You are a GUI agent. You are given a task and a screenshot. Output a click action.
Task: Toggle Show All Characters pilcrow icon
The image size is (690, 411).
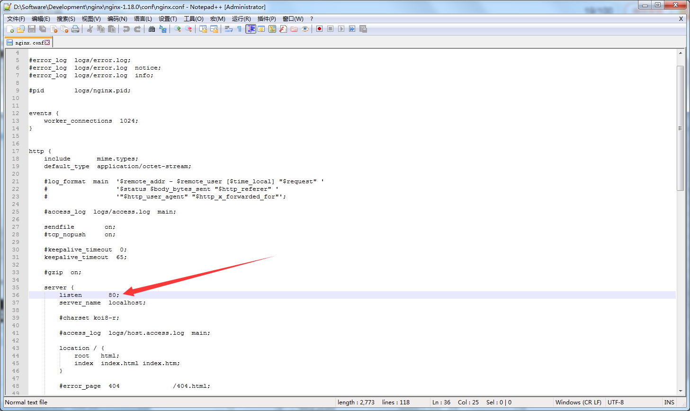[x=239, y=29]
